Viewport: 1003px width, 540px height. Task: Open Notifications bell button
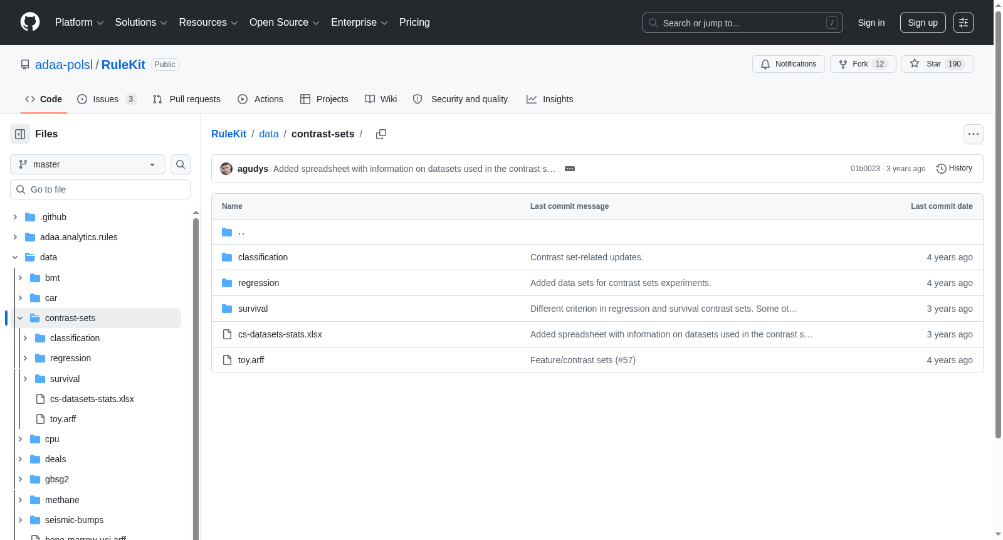(x=789, y=64)
